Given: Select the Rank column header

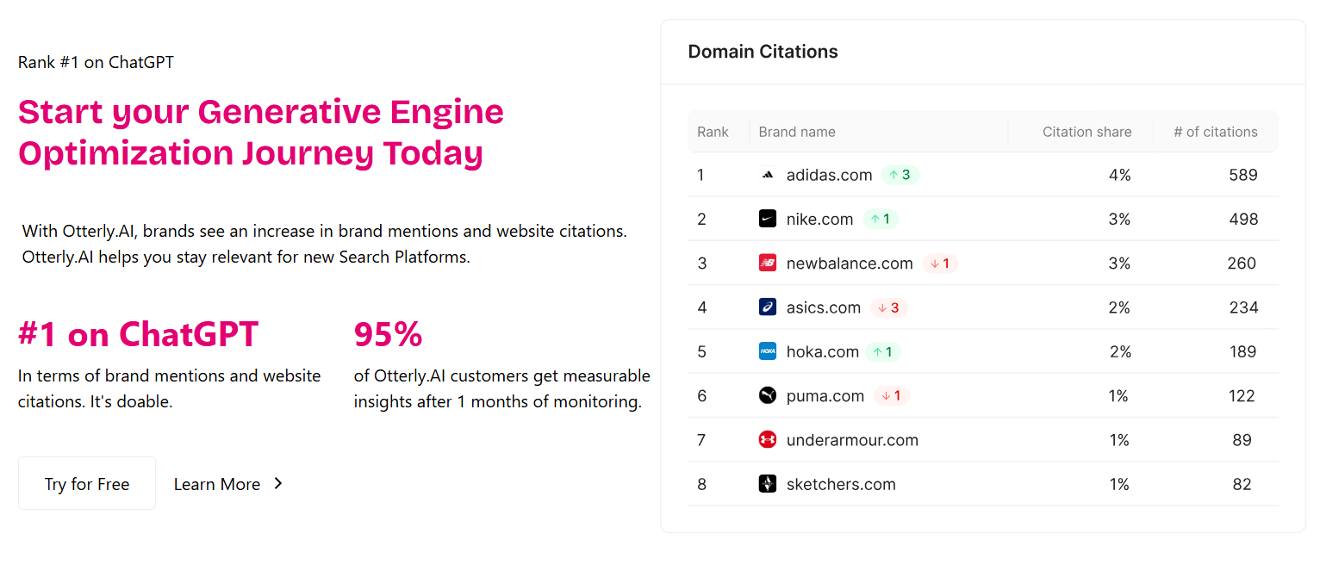Looking at the screenshot, I should 713,131.
